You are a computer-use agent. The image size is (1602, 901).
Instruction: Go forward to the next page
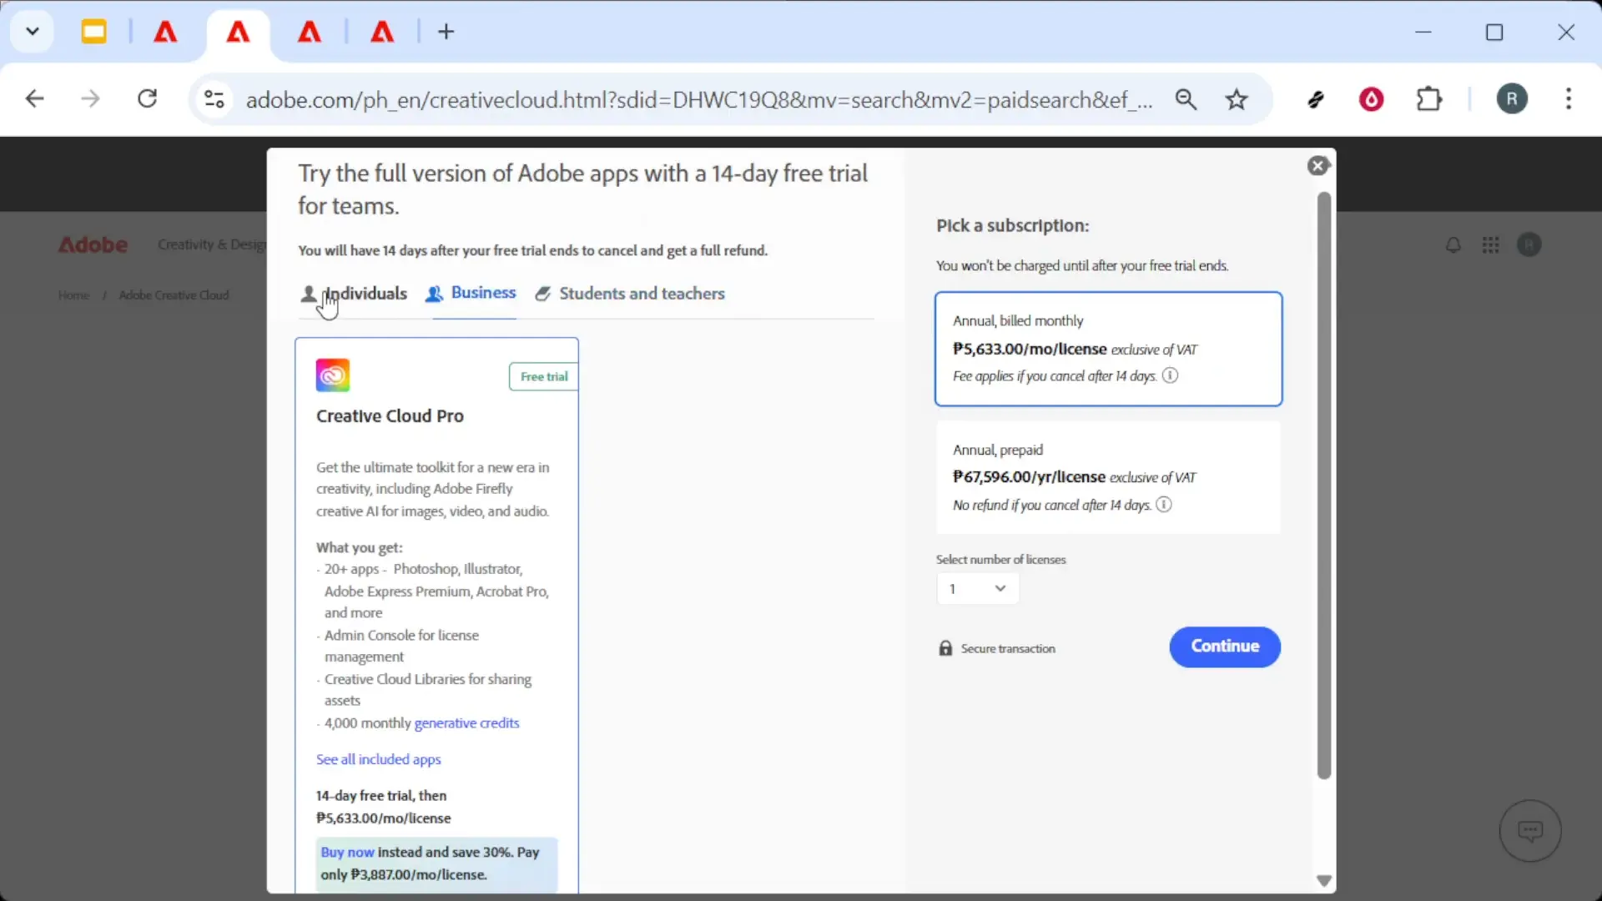[x=90, y=99]
